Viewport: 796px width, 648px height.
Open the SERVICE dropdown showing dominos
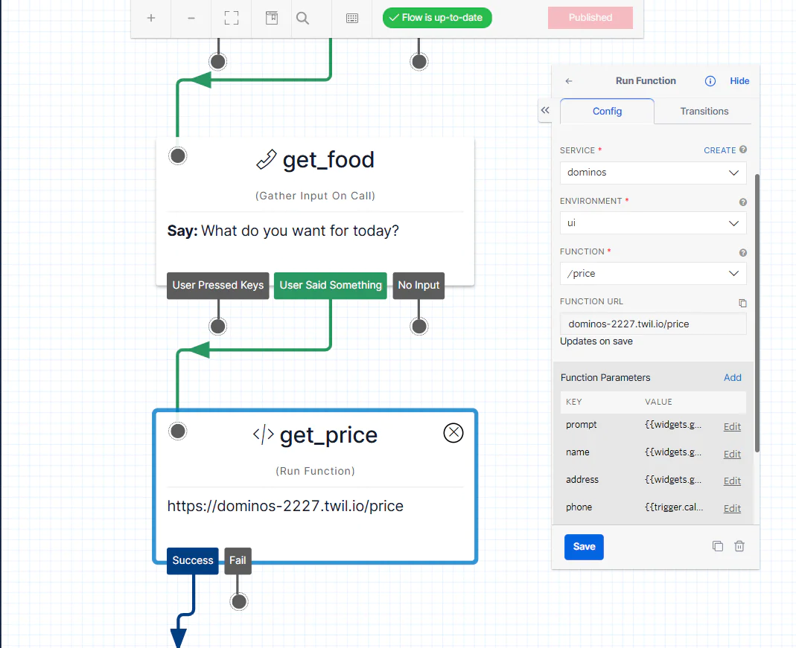pyautogui.click(x=653, y=173)
